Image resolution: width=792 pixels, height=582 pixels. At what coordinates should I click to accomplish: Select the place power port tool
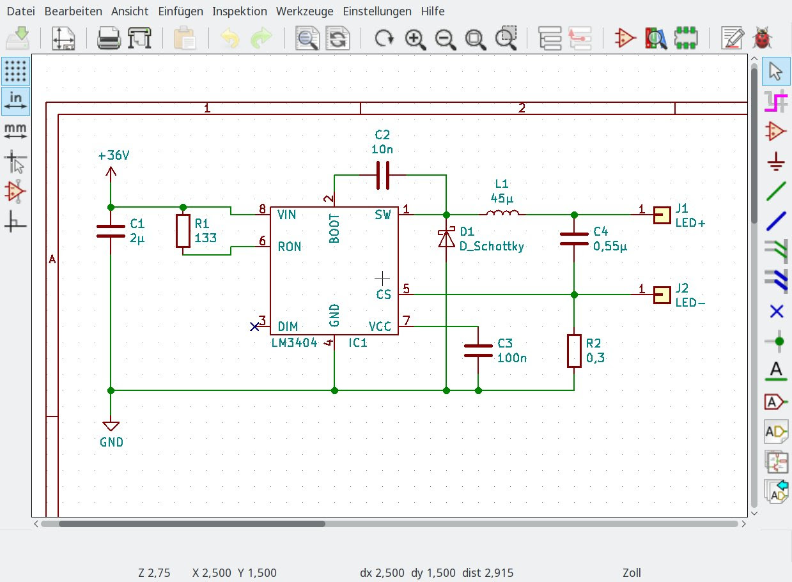point(776,162)
